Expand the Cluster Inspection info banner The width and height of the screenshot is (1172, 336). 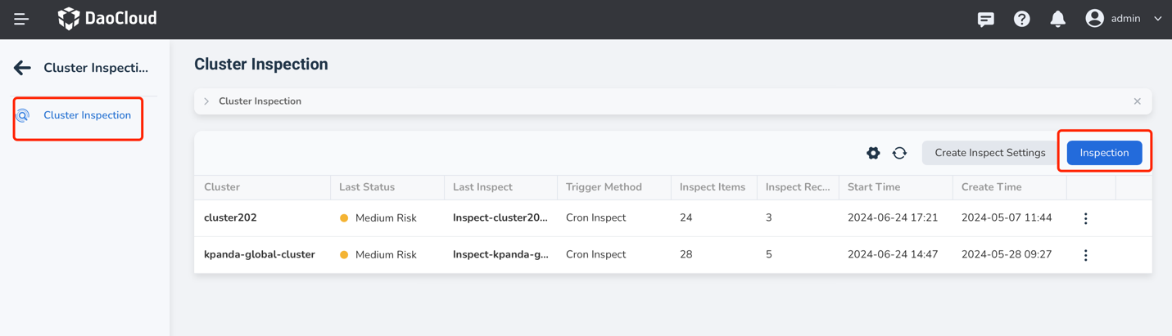[206, 101]
